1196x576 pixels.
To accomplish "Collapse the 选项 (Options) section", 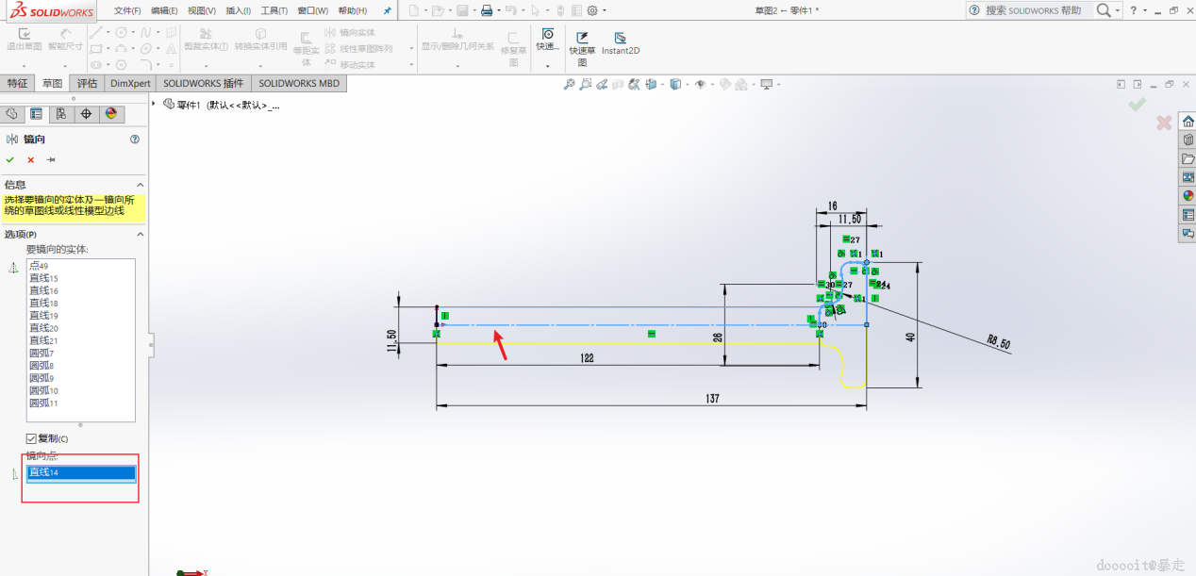I will (141, 234).
